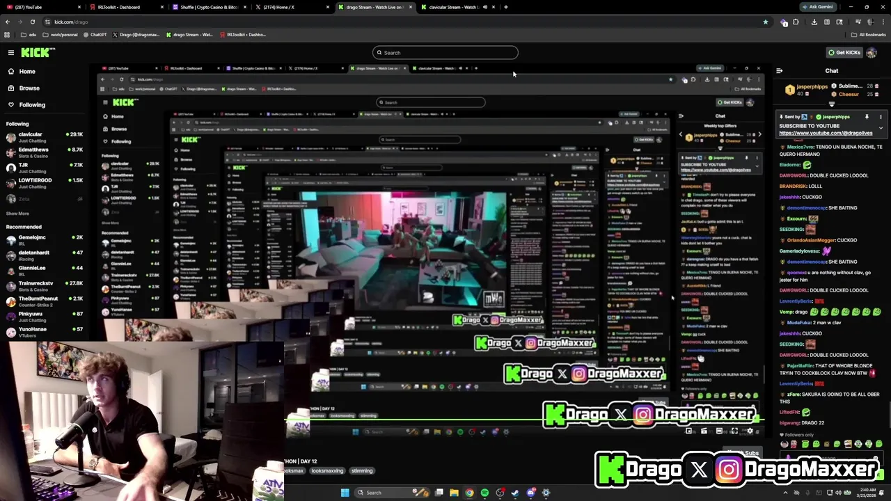Image resolution: width=891 pixels, height=501 pixels.
Task: Open the Kick hamburger menu
Action: click(x=11, y=52)
